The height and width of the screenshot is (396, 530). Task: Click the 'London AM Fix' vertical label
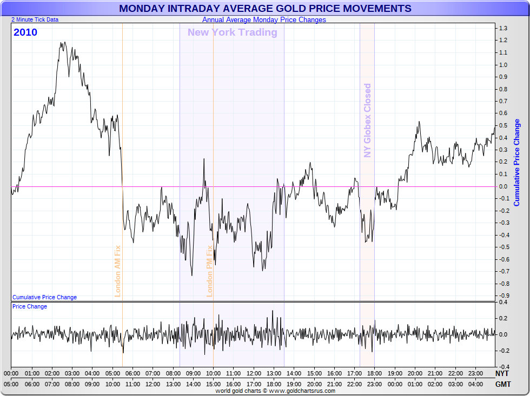pyautogui.click(x=118, y=271)
